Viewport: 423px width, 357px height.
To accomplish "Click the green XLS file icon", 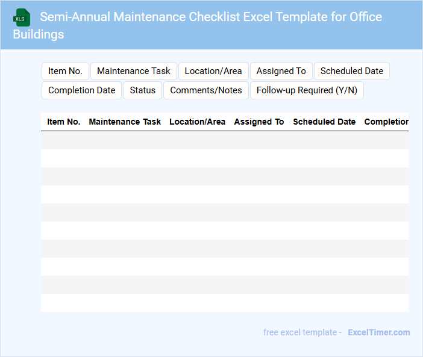I will [x=22, y=17].
